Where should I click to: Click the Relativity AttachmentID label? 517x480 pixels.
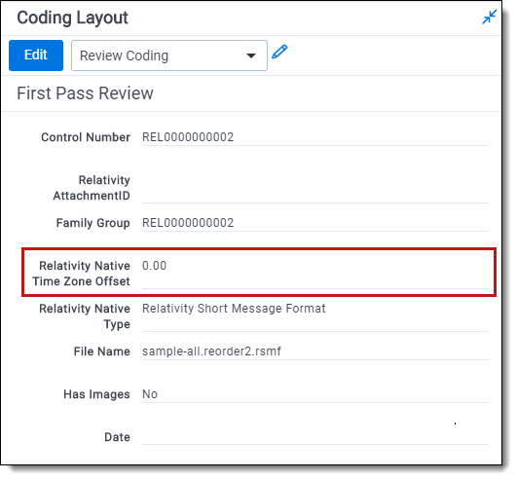pos(92,188)
